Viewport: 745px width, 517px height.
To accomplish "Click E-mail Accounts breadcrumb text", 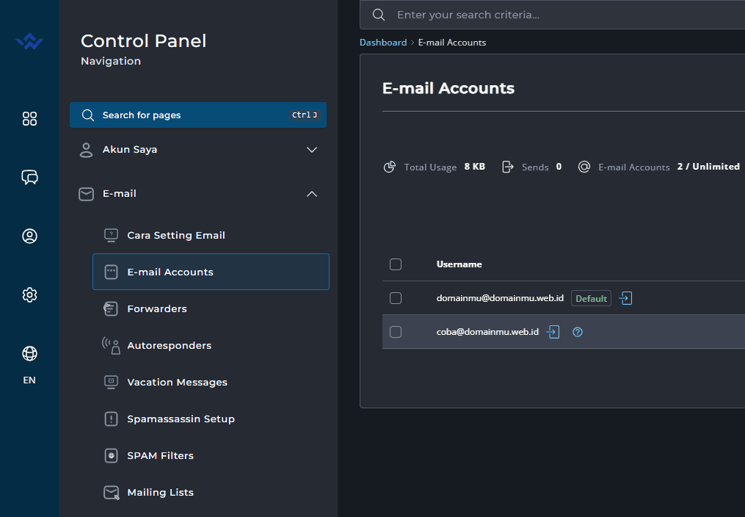I will [x=452, y=43].
